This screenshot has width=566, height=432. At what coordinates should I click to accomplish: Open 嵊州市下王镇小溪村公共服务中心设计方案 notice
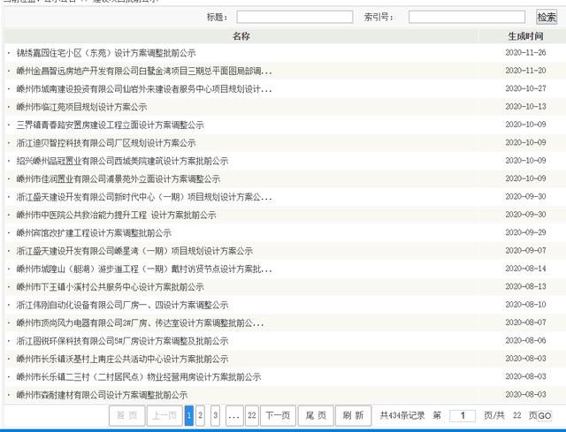tap(110, 287)
